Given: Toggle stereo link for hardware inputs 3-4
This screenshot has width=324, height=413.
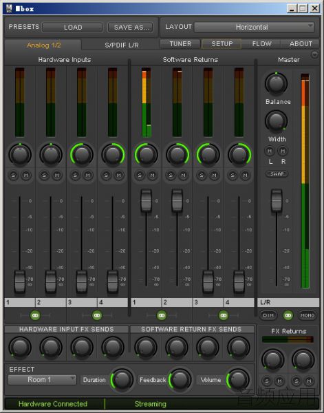Looking at the screenshot, I should [x=97, y=315].
